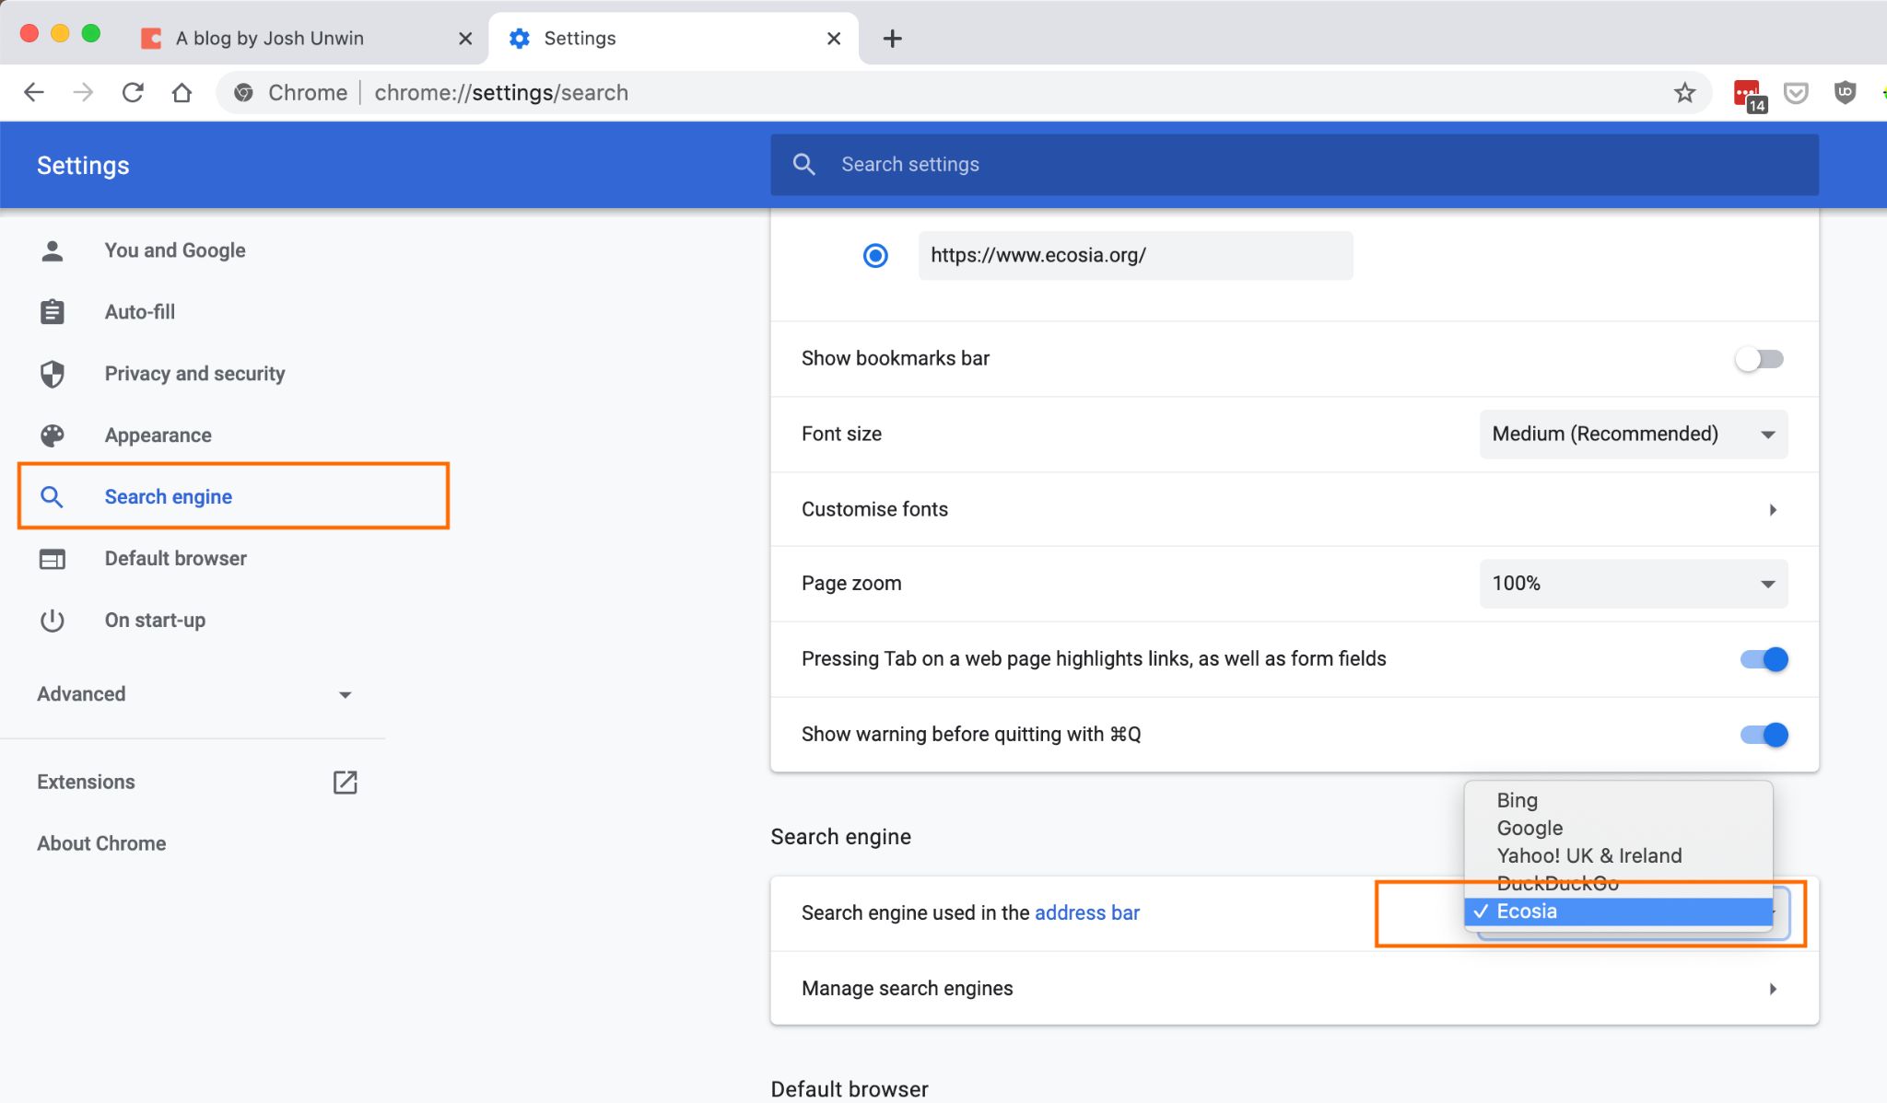Choose Bing from the search engine list
Screen dimensions: 1887x1103
tap(1618, 800)
